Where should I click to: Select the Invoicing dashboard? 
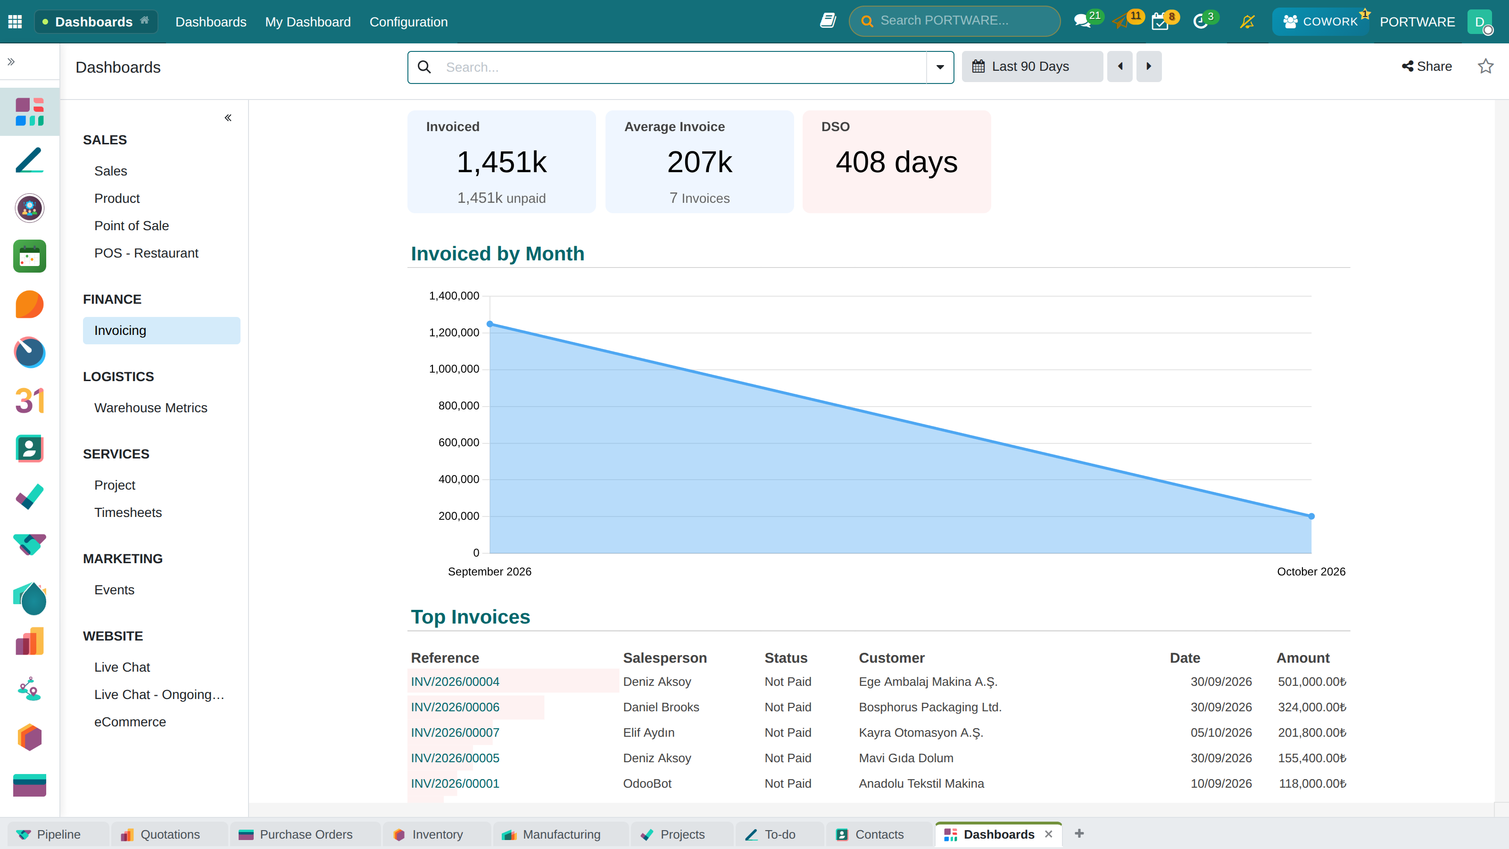point(161,331)
